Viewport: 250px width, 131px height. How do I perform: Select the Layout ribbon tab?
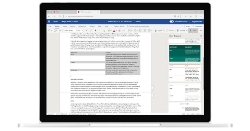[73, 26]
